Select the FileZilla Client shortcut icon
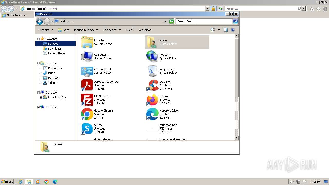Viewport: 329px width, 185px height. [87, 99]
